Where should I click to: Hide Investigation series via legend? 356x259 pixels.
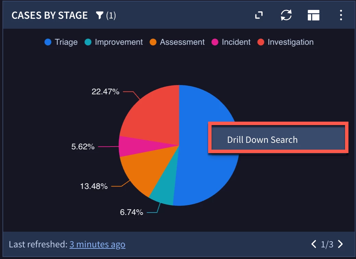pos(285,42)
